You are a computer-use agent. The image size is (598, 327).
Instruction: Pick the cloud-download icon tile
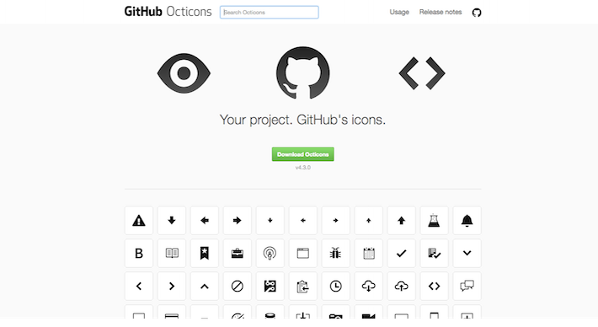click(x=368, y=287)
